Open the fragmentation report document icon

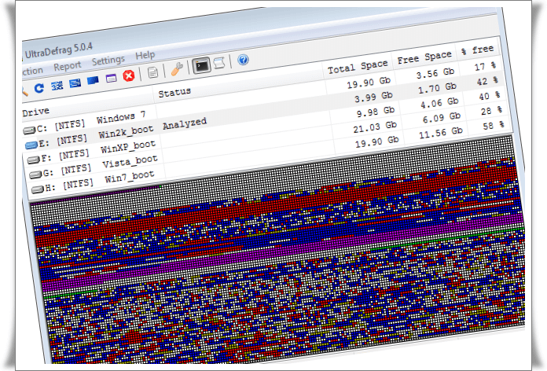tap(152, 72)
